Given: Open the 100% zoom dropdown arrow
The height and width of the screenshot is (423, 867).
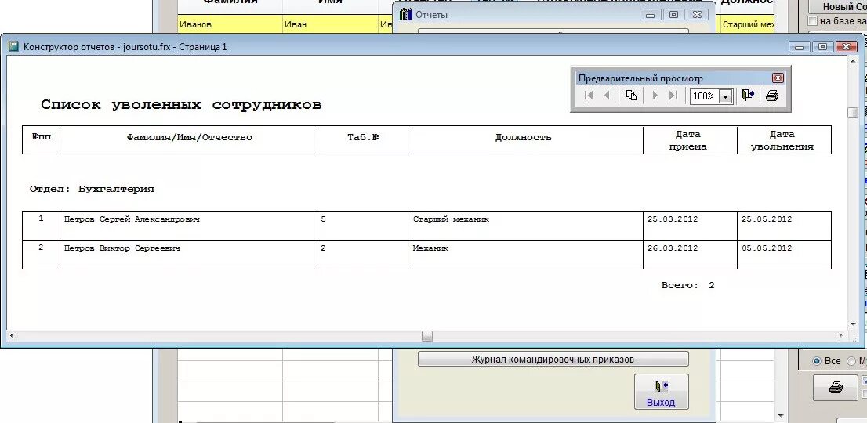Looking at the screenshot, I should coord(726,96).
